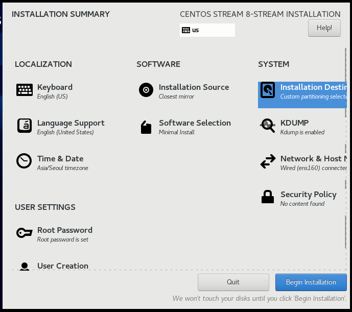Open Language Support icon
352x312 pixels.
[25, 126]
